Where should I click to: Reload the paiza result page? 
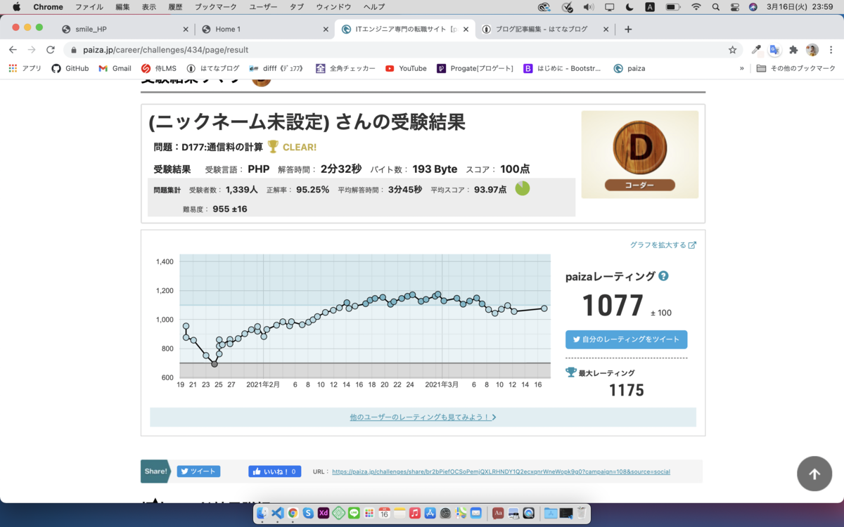(x=50, y=50)
